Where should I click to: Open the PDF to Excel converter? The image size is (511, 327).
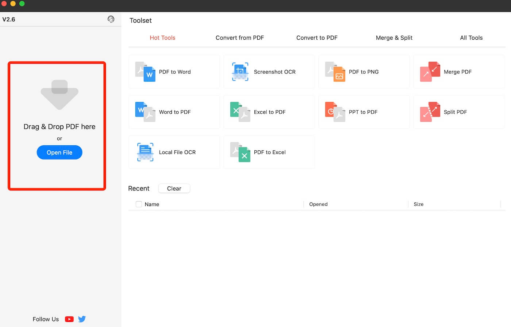coord(269,152)
